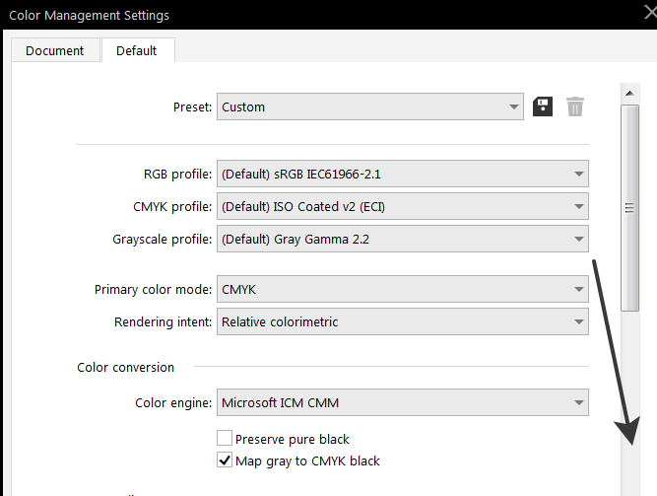This screenshot has height=496, width=657.
Task: Click the RGB profile label
Action: coord(177,174)
